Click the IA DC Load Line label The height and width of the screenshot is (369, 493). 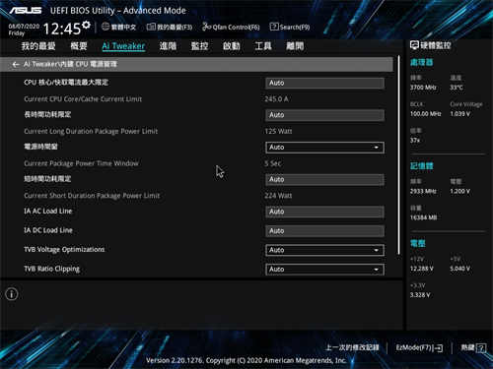coord(48,230)
